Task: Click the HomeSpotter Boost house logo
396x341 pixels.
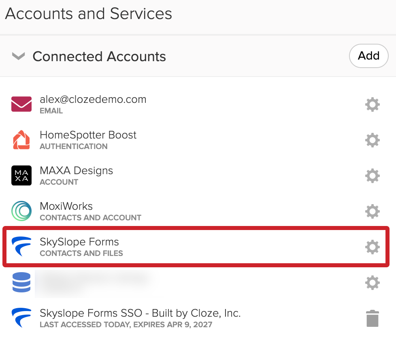Action: coord(21,140)
